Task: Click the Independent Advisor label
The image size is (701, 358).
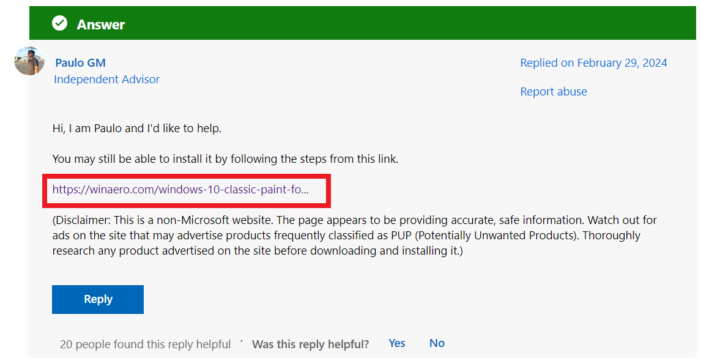Action: click(x=106, y=80)
